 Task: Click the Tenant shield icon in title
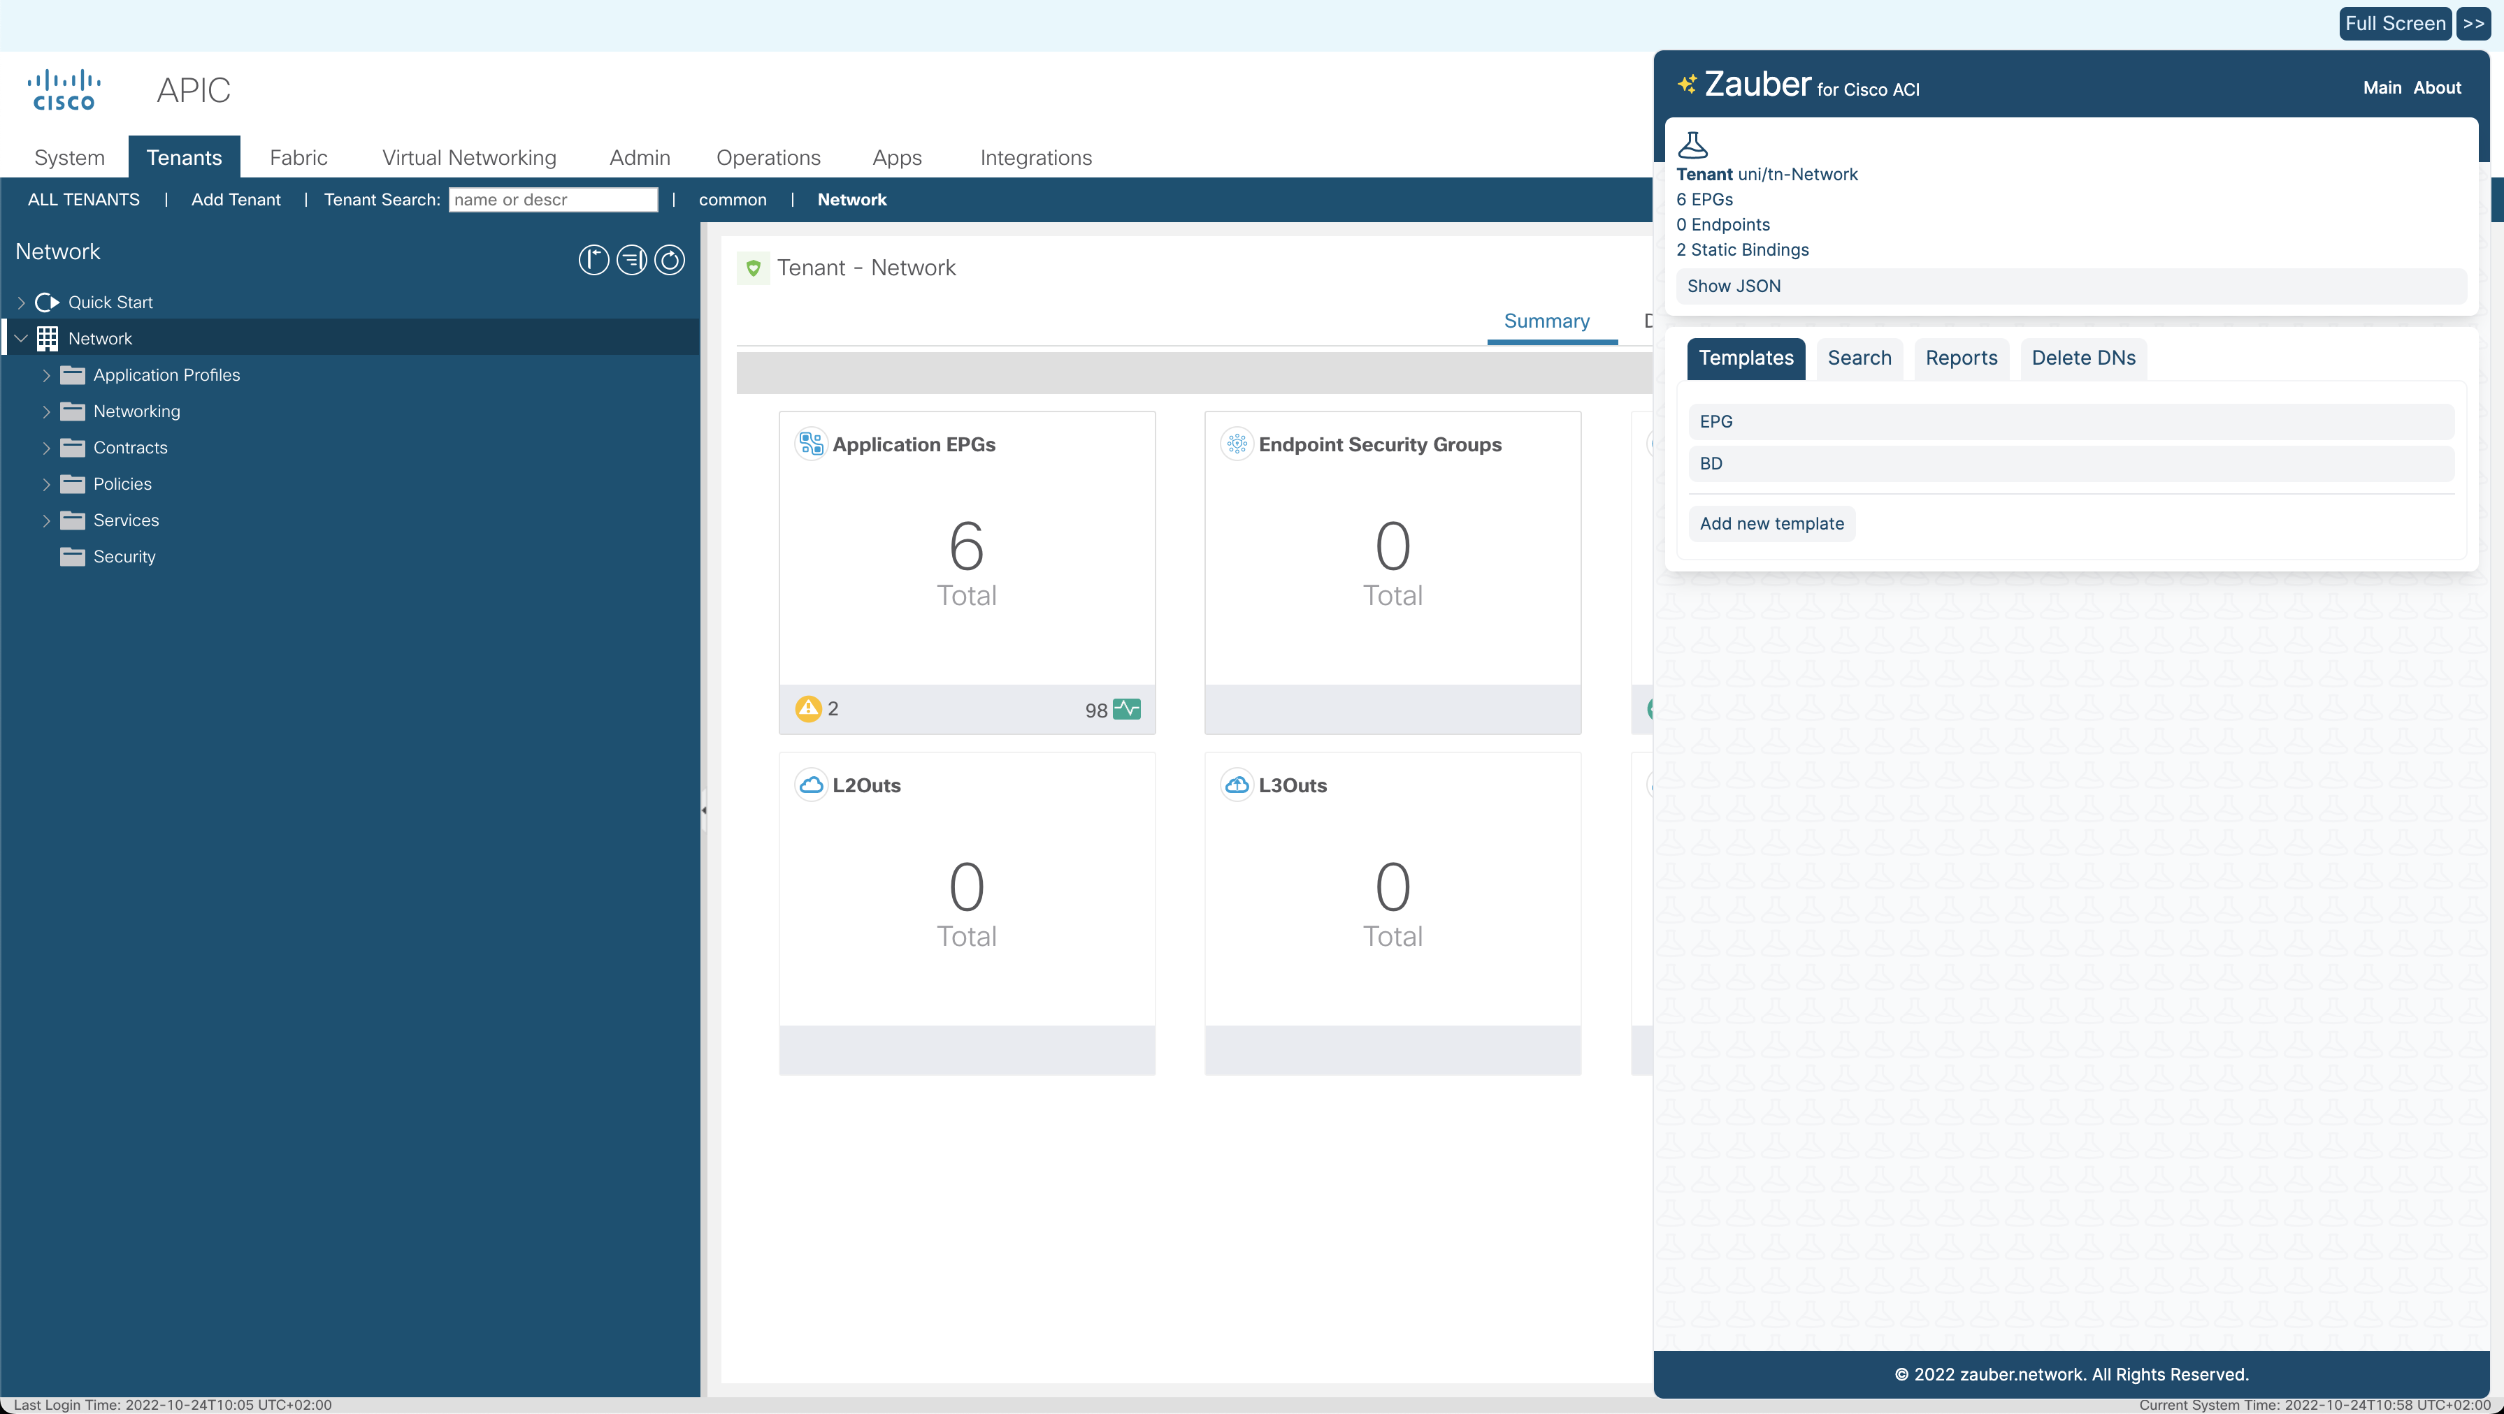[x=754, y=268]
